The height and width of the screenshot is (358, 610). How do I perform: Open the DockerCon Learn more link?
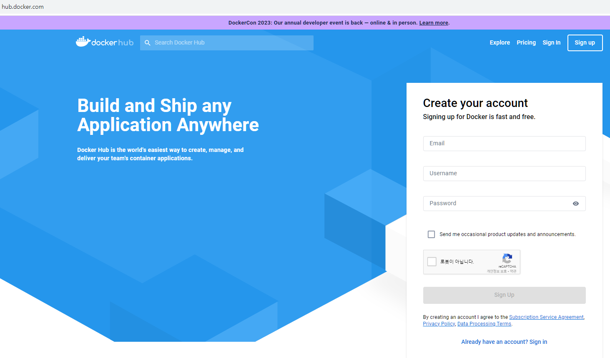click(434, 23)
